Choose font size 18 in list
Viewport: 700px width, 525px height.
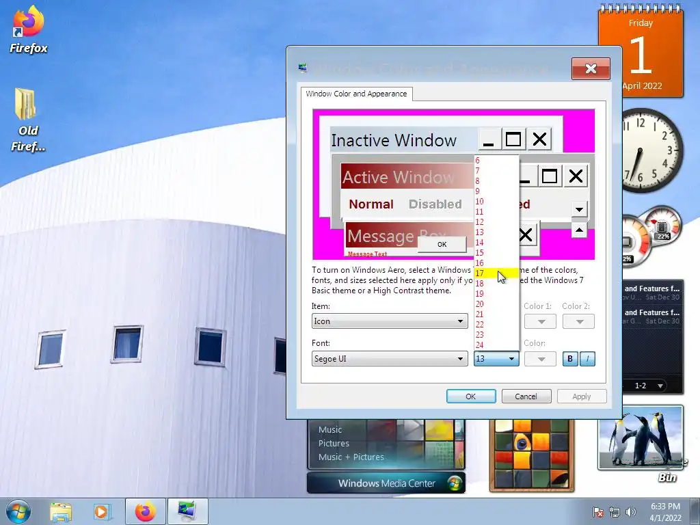(x=496, y=284)
